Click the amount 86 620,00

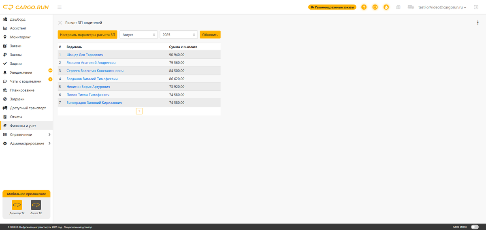177,79
